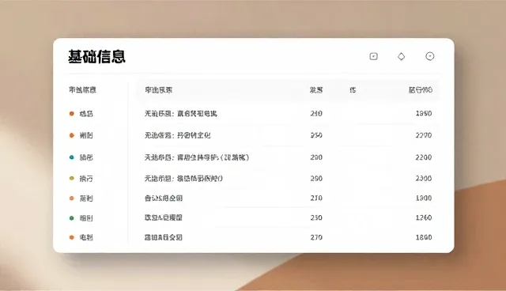Click the value 2200 in last column

click(424, 157)
